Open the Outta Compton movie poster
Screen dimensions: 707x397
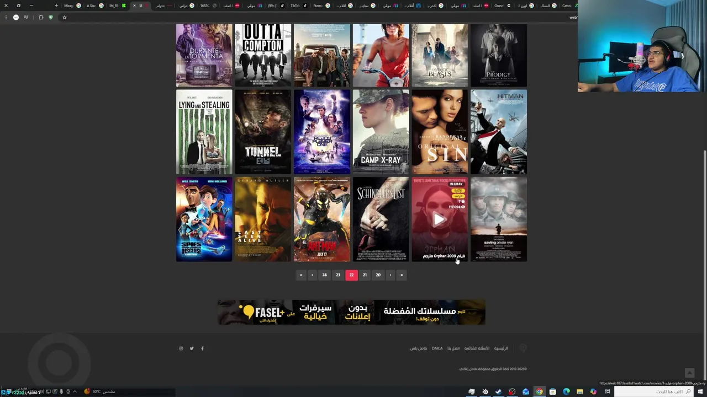(x=263, y=55)
